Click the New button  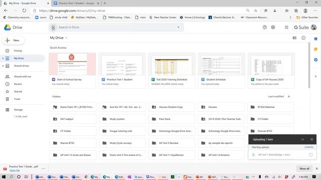(x=14, y=40)
